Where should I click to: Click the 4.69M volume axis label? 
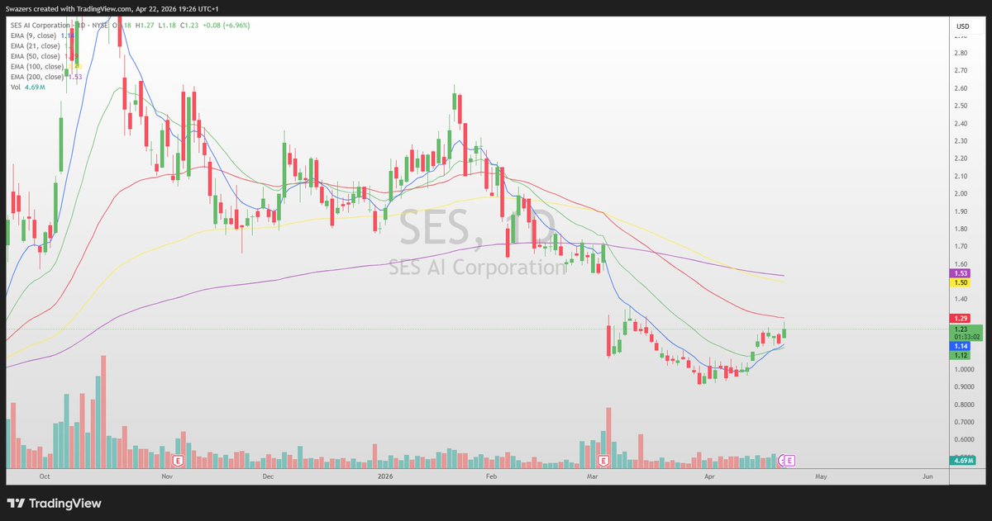click(x=965, y=460)
